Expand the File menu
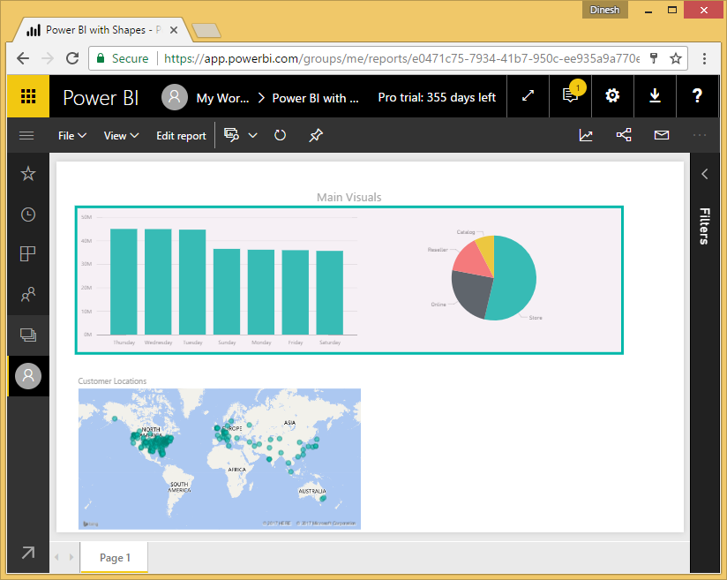727x580 pixels. click(x=71, y=135)
